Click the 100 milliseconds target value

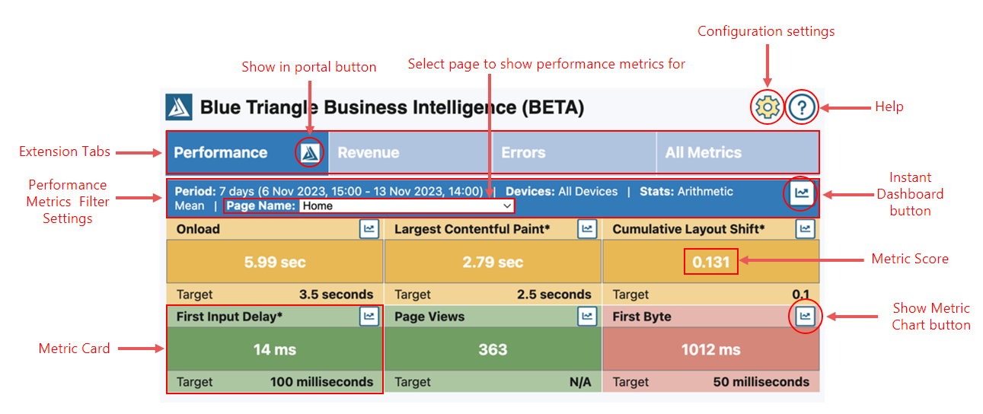tap(321, 382)
